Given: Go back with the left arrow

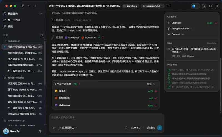Looking at the screenshot, I should click(x=29, y=6).
